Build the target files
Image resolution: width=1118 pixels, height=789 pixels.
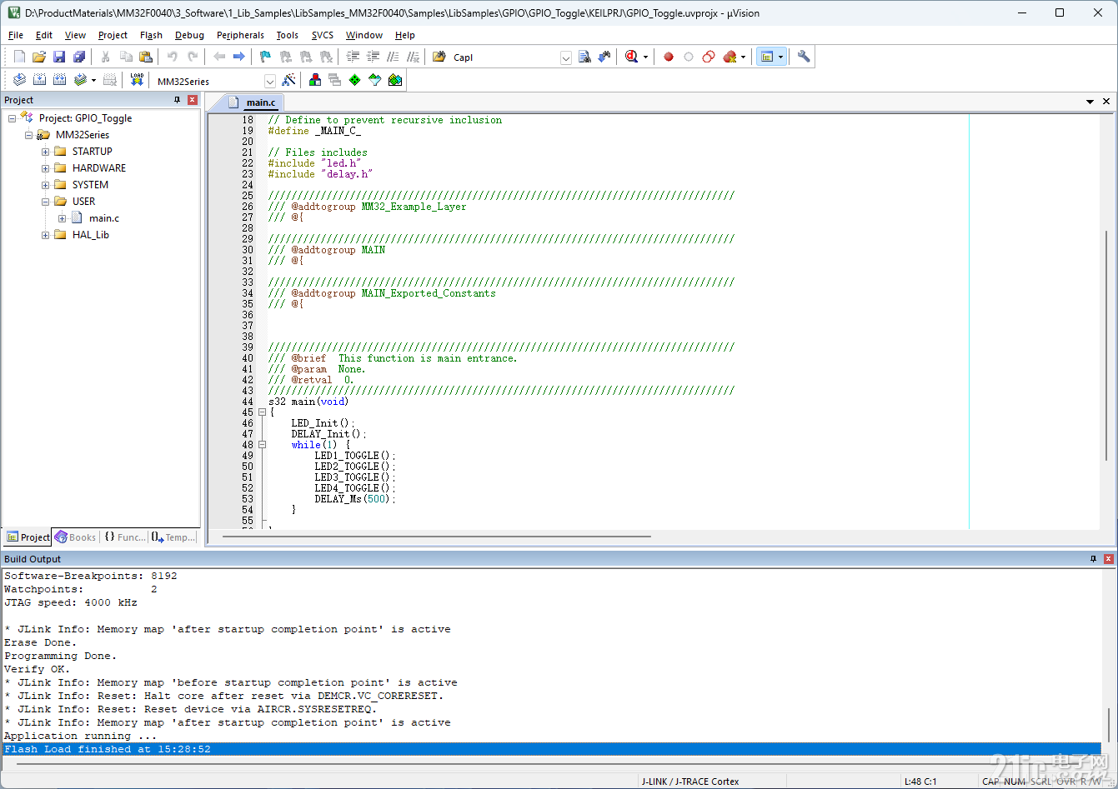39,80
